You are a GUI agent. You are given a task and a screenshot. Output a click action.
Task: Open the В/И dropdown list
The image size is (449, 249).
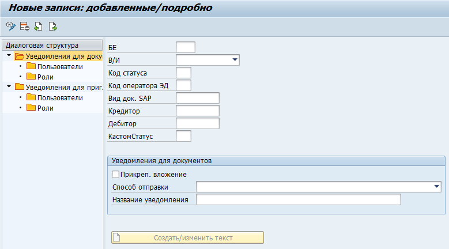point(235,60)
